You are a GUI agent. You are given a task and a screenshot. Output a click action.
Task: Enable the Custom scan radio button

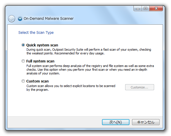pos(23,81)
